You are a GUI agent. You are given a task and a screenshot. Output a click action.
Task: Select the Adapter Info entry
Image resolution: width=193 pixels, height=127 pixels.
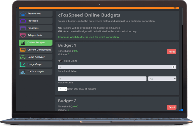click(36, 35)
